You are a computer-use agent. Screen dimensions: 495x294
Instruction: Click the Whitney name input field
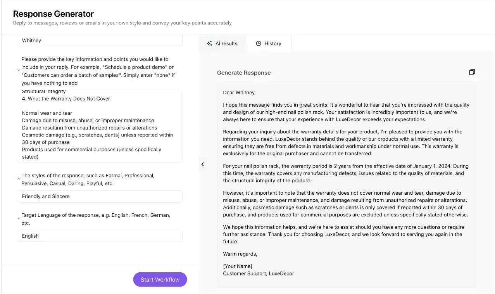tap(100, 40)
